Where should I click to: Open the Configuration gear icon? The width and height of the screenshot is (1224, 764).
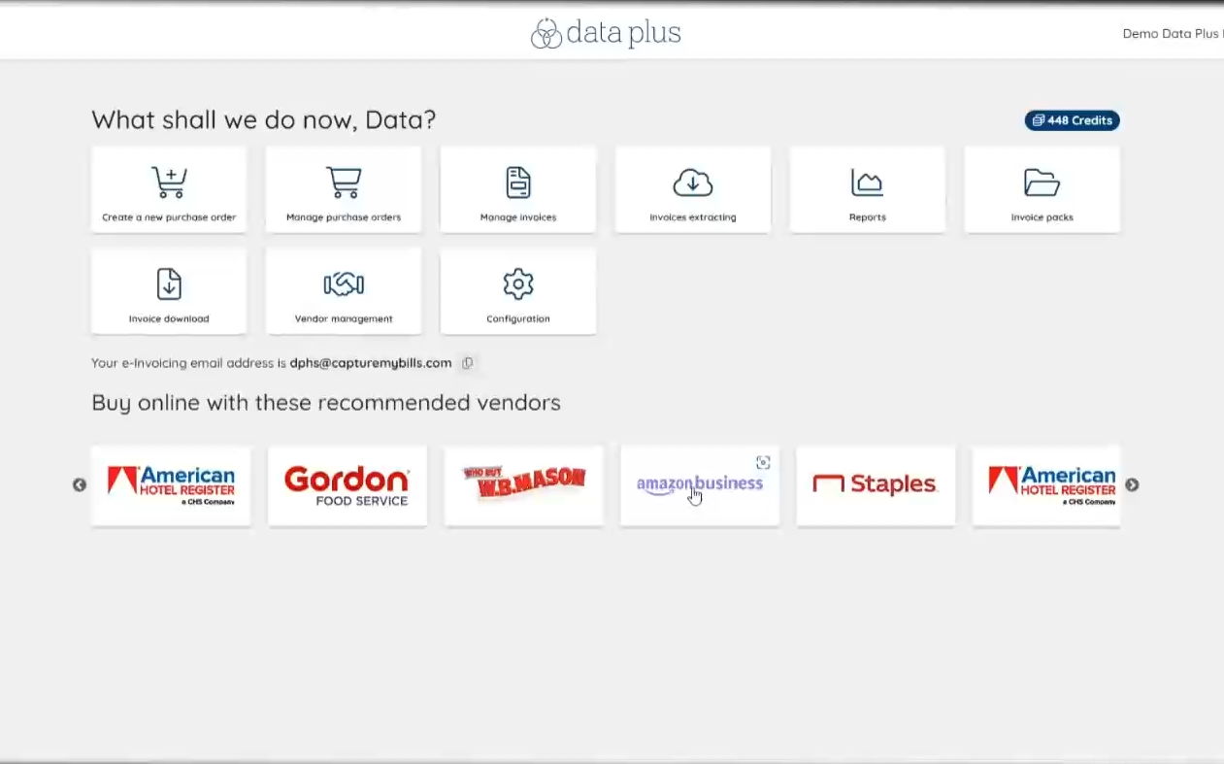pos(518,283)
